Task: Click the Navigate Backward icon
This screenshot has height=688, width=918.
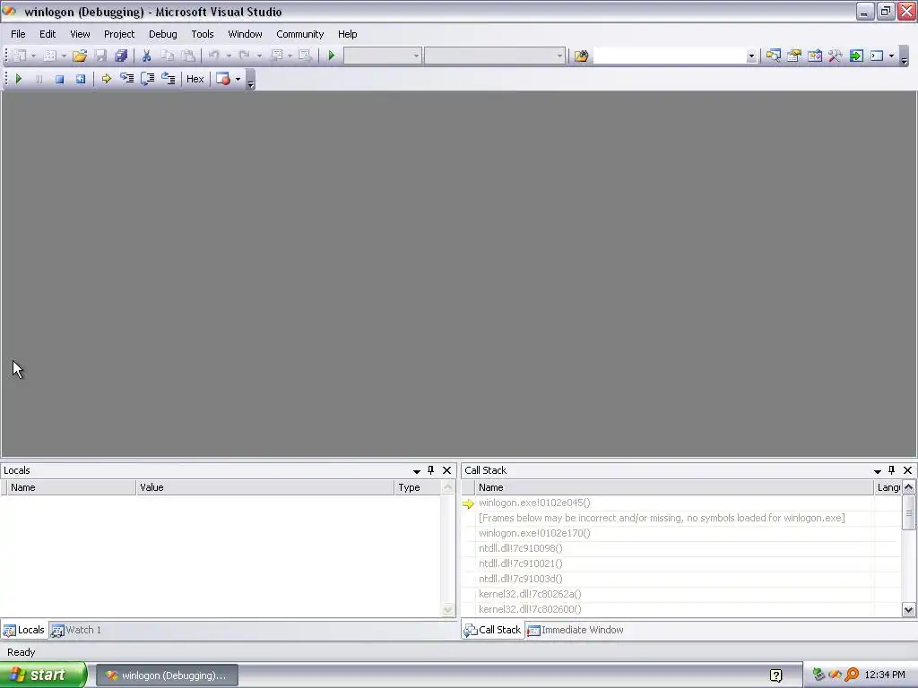Action: point(277,56)
